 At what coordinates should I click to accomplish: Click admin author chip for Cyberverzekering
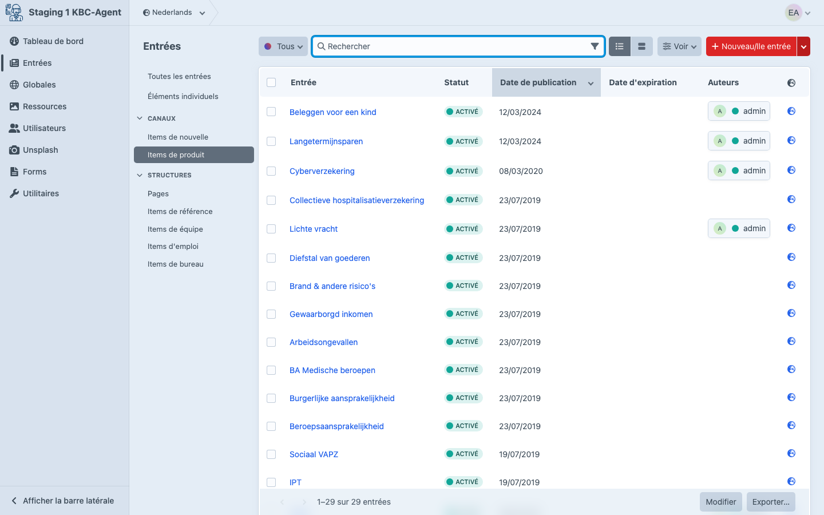[x=739, y=171]
